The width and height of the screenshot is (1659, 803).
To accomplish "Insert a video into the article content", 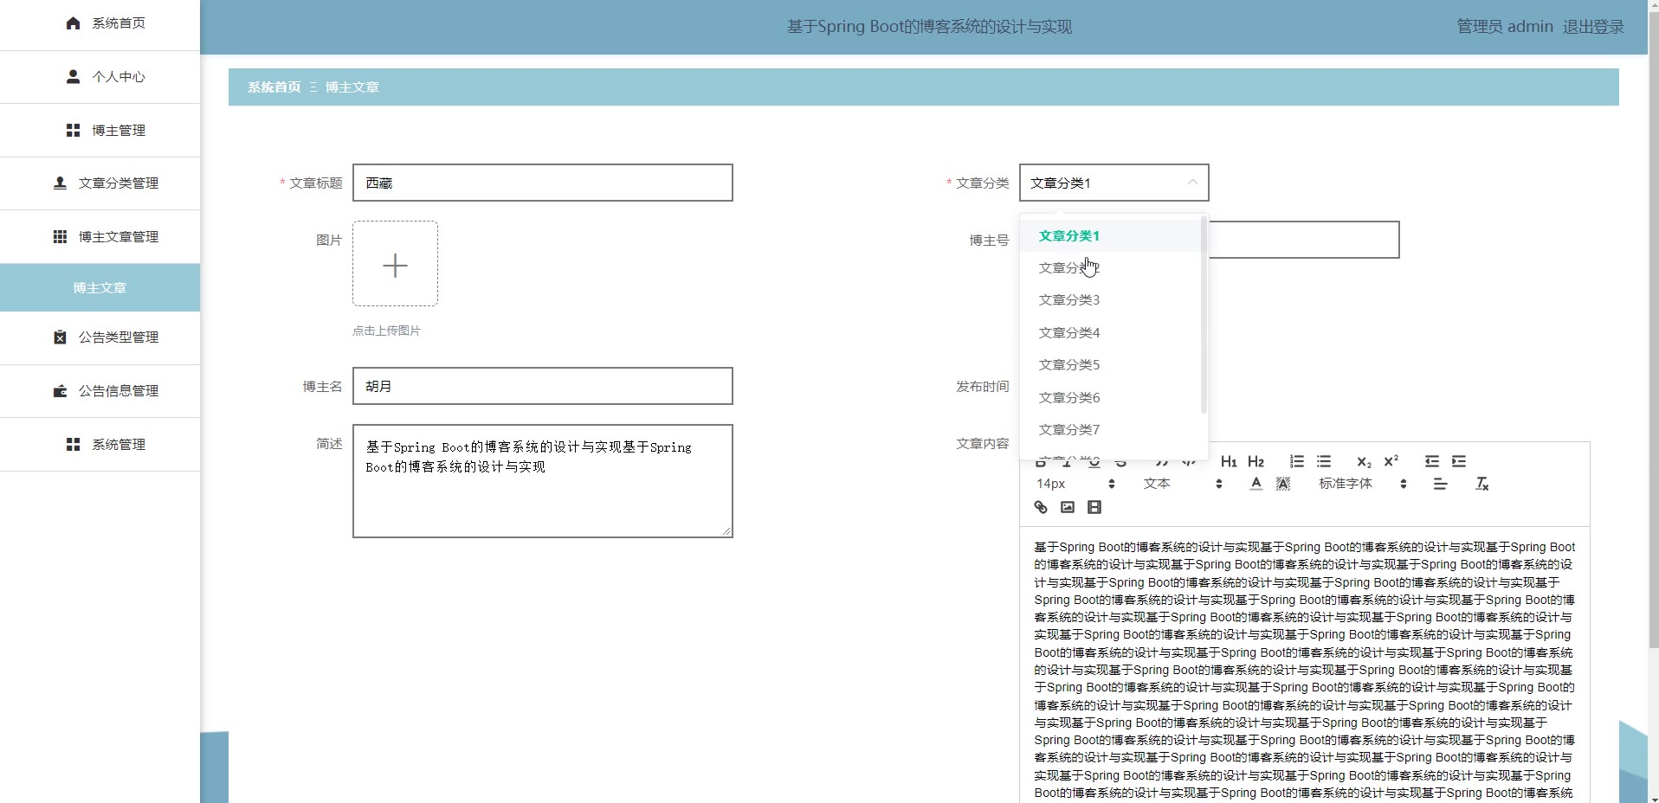I will click(x=1094, y=507).
